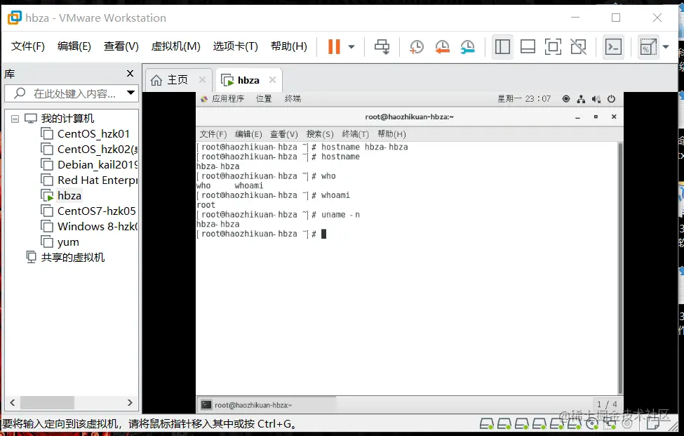Click the terminal vertical scrollbar
The width and height of the screenshot is (684, 436).
point(620,268)
